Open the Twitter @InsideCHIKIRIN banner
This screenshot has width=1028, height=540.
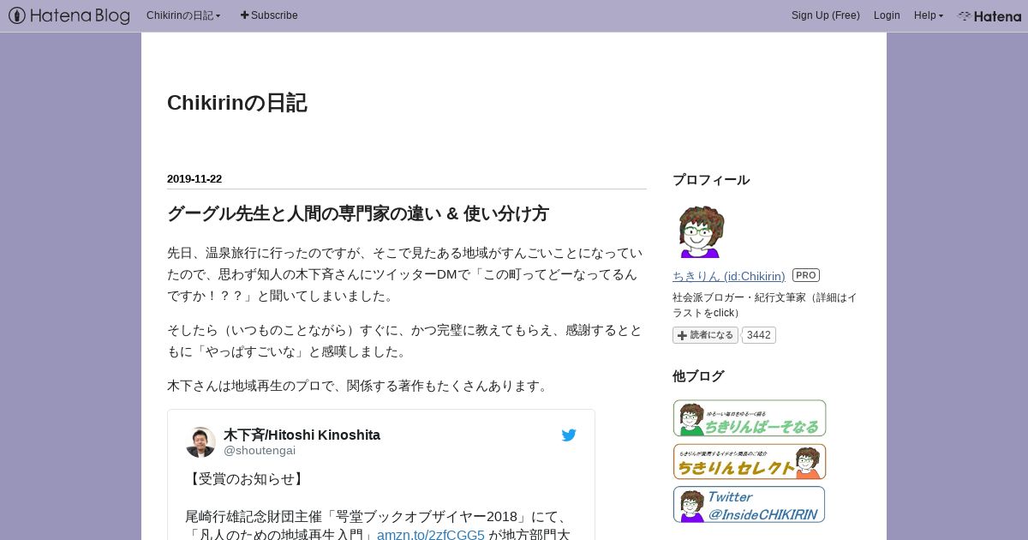point(750,505)
